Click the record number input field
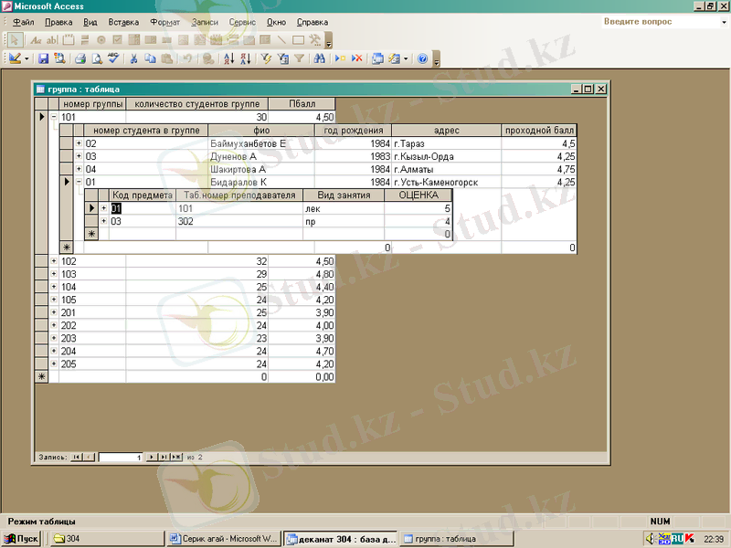This screenshot has width=731, height=548. click(121, 457)
